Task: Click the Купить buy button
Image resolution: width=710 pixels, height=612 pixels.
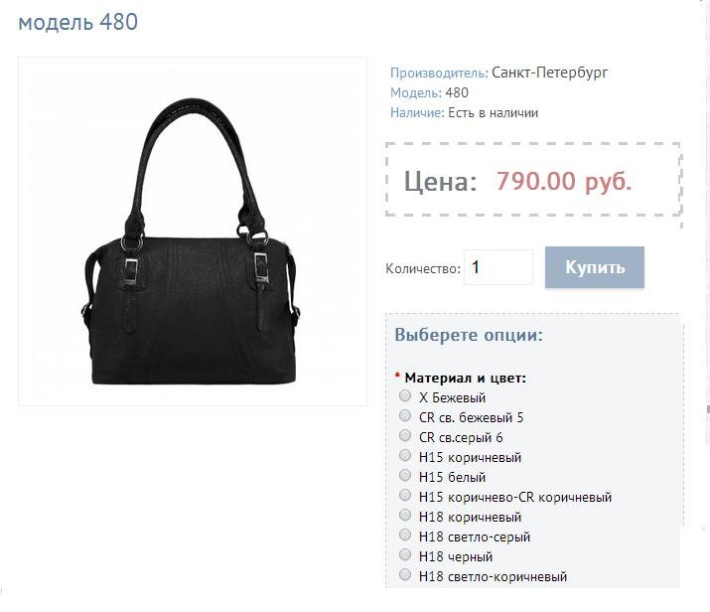Action: 595,267
